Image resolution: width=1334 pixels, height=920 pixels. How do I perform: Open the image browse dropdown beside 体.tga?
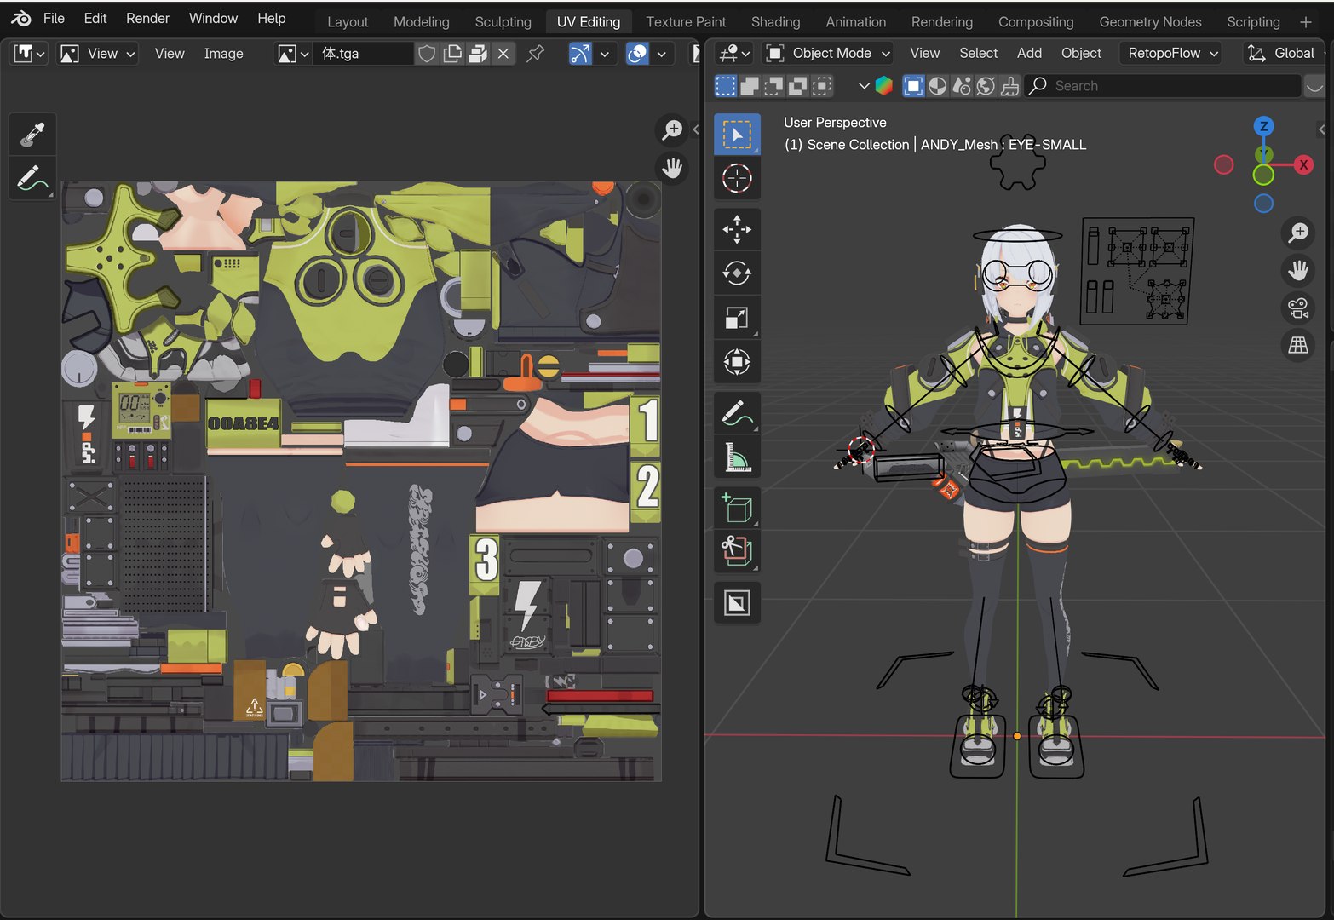click(293, 54)
